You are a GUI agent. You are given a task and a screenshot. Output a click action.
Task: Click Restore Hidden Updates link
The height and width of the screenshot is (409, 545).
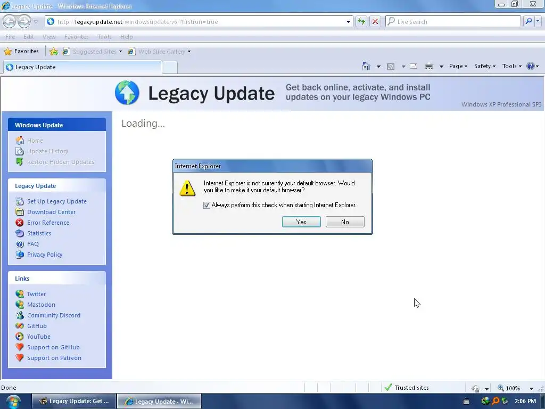tap(61, 162)
